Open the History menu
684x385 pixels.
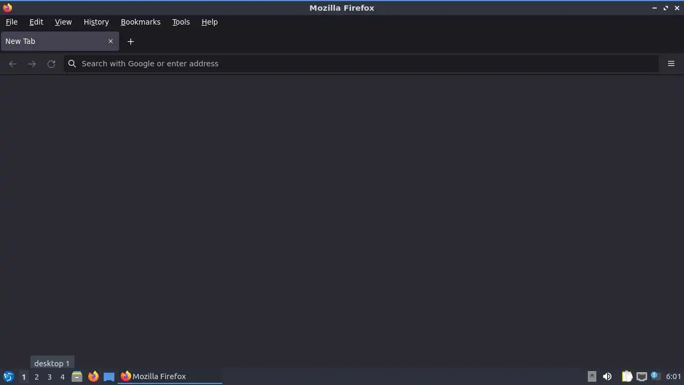pos(96,22)
